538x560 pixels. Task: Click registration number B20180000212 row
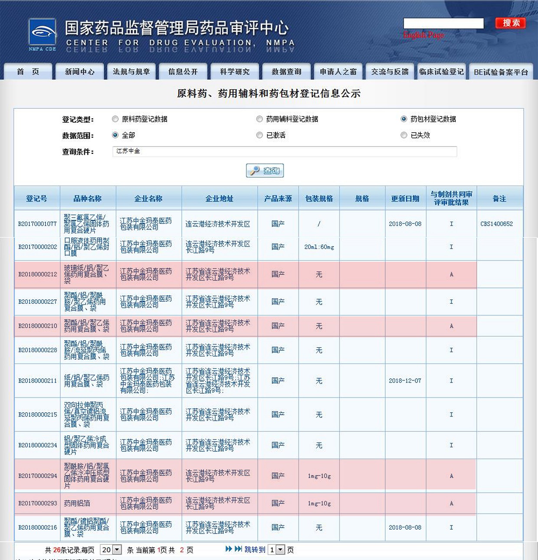click(37, 274)
